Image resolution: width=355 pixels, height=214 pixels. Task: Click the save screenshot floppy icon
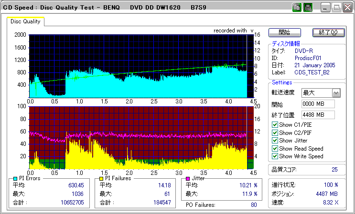[308, 8]
